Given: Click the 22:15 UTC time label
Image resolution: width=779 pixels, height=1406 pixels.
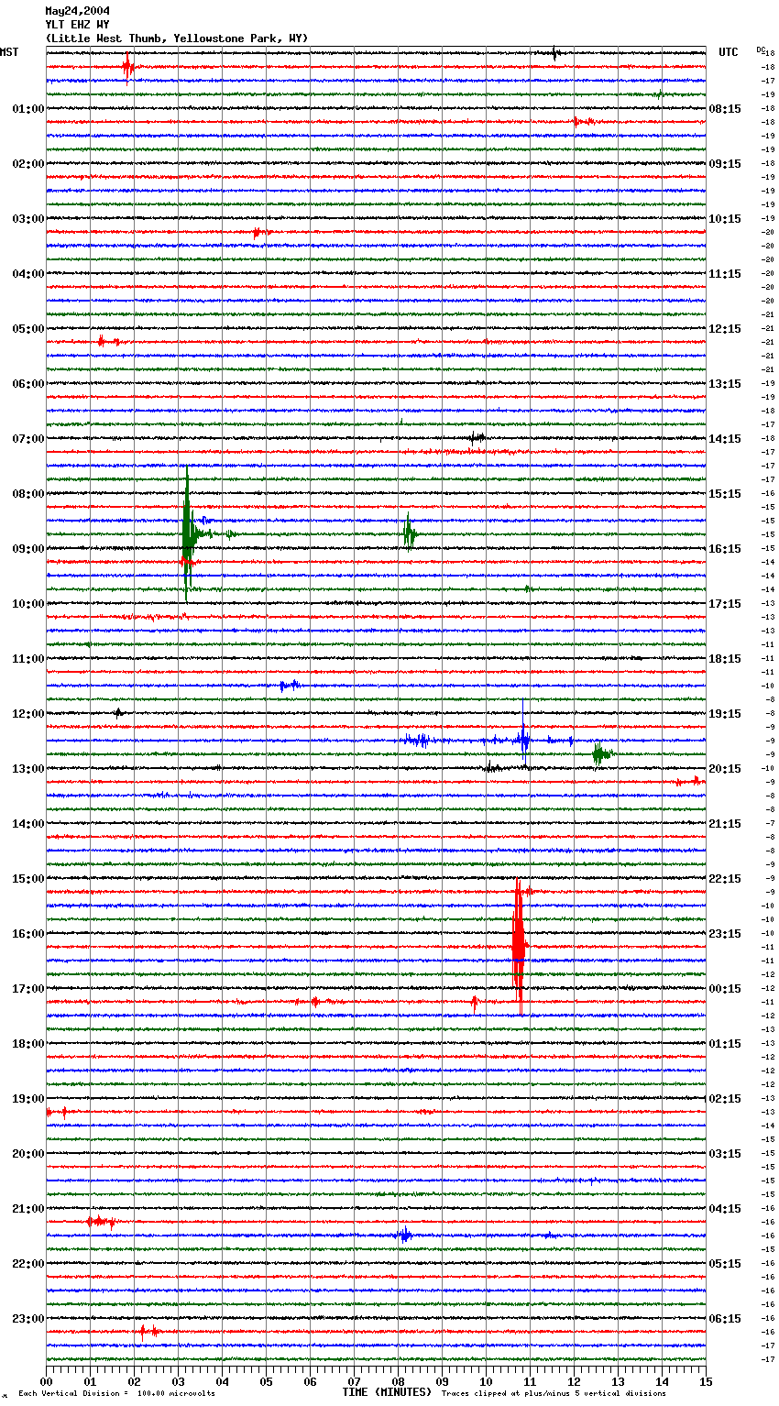Looking at the screenshot, I should [x=725, y=879].
